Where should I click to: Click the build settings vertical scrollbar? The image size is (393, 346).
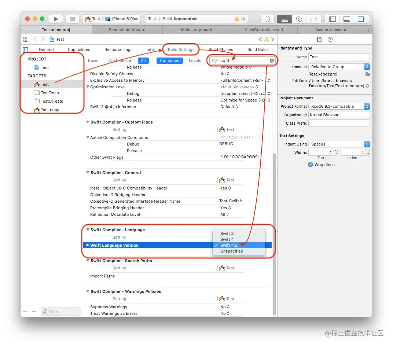275,234
